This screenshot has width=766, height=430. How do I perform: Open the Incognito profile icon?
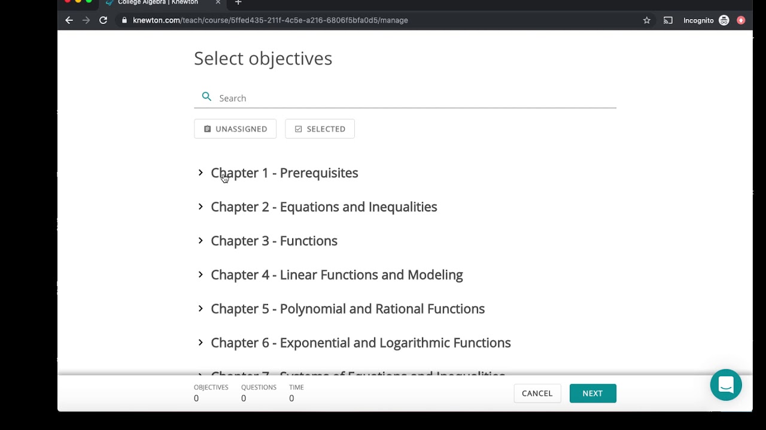(724, 20)
